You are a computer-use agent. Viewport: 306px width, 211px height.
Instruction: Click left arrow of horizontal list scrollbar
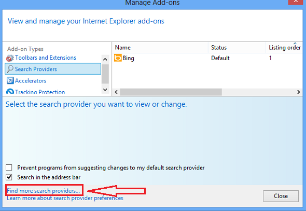(x=116, y=92)
